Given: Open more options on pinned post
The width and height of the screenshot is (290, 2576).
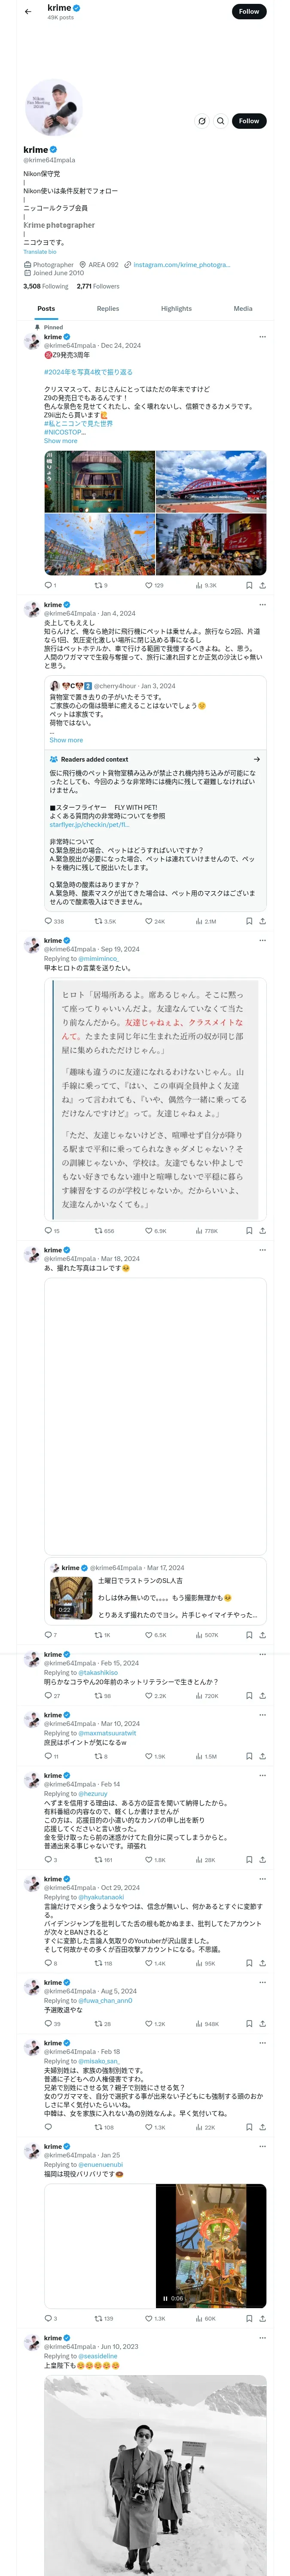Looking at the screenshot, I should click(x=263, y=337).
